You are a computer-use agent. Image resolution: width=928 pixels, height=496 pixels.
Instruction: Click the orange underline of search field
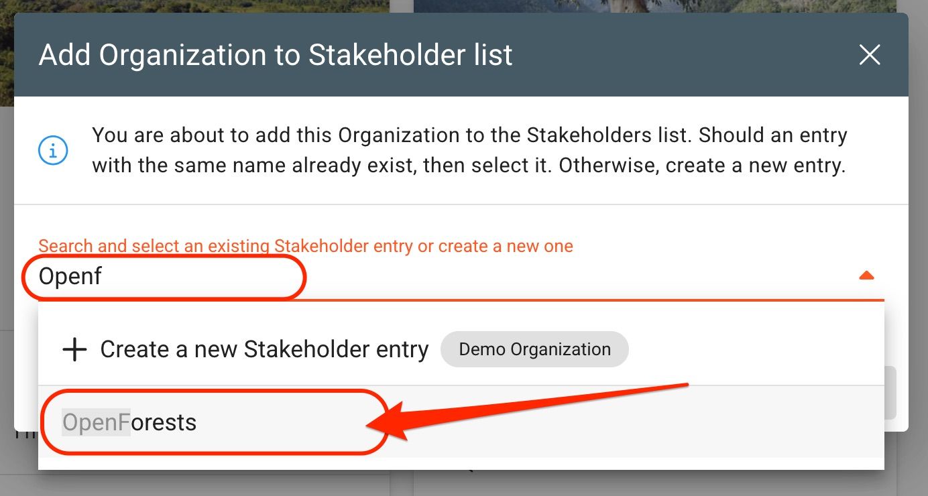click(x=461, y=300)
